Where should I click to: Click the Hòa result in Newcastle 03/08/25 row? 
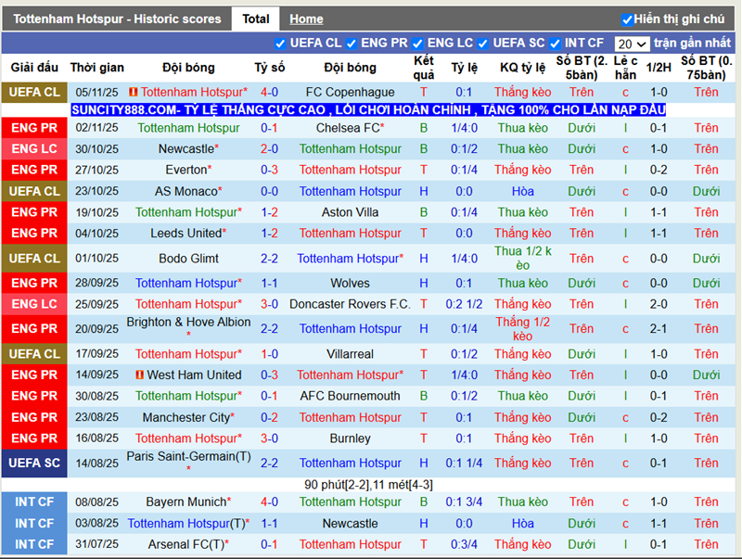tap(522, 523)
